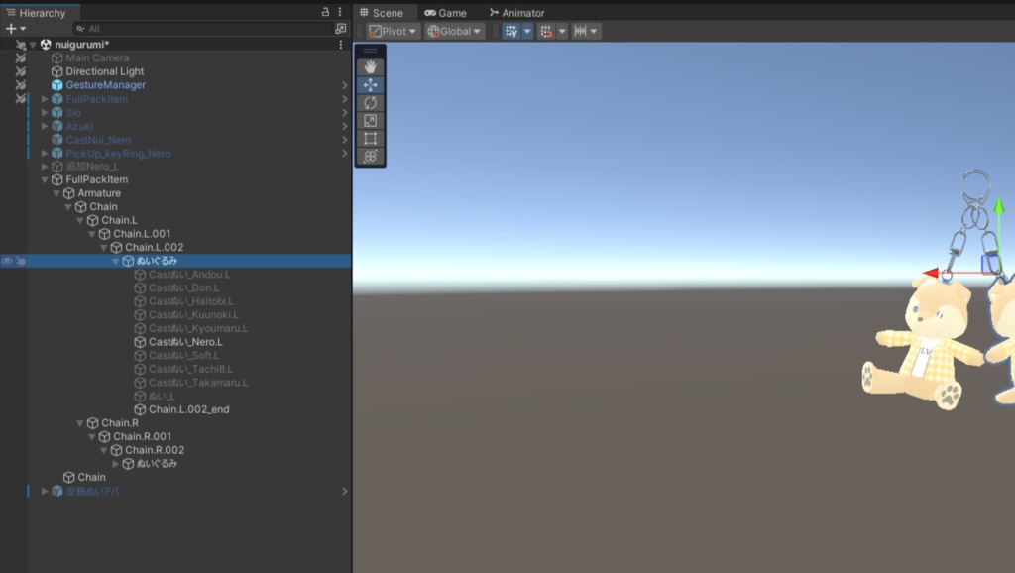Open the grid visibility options dropdown arrow
The height and width of the screenshot is (573, 1015).
tap(527, 31)
